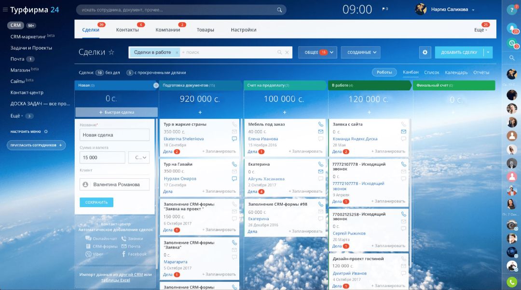
Task: Open the email icon on 'Заявка с сайта' card
Action: [x=404, y=132]
